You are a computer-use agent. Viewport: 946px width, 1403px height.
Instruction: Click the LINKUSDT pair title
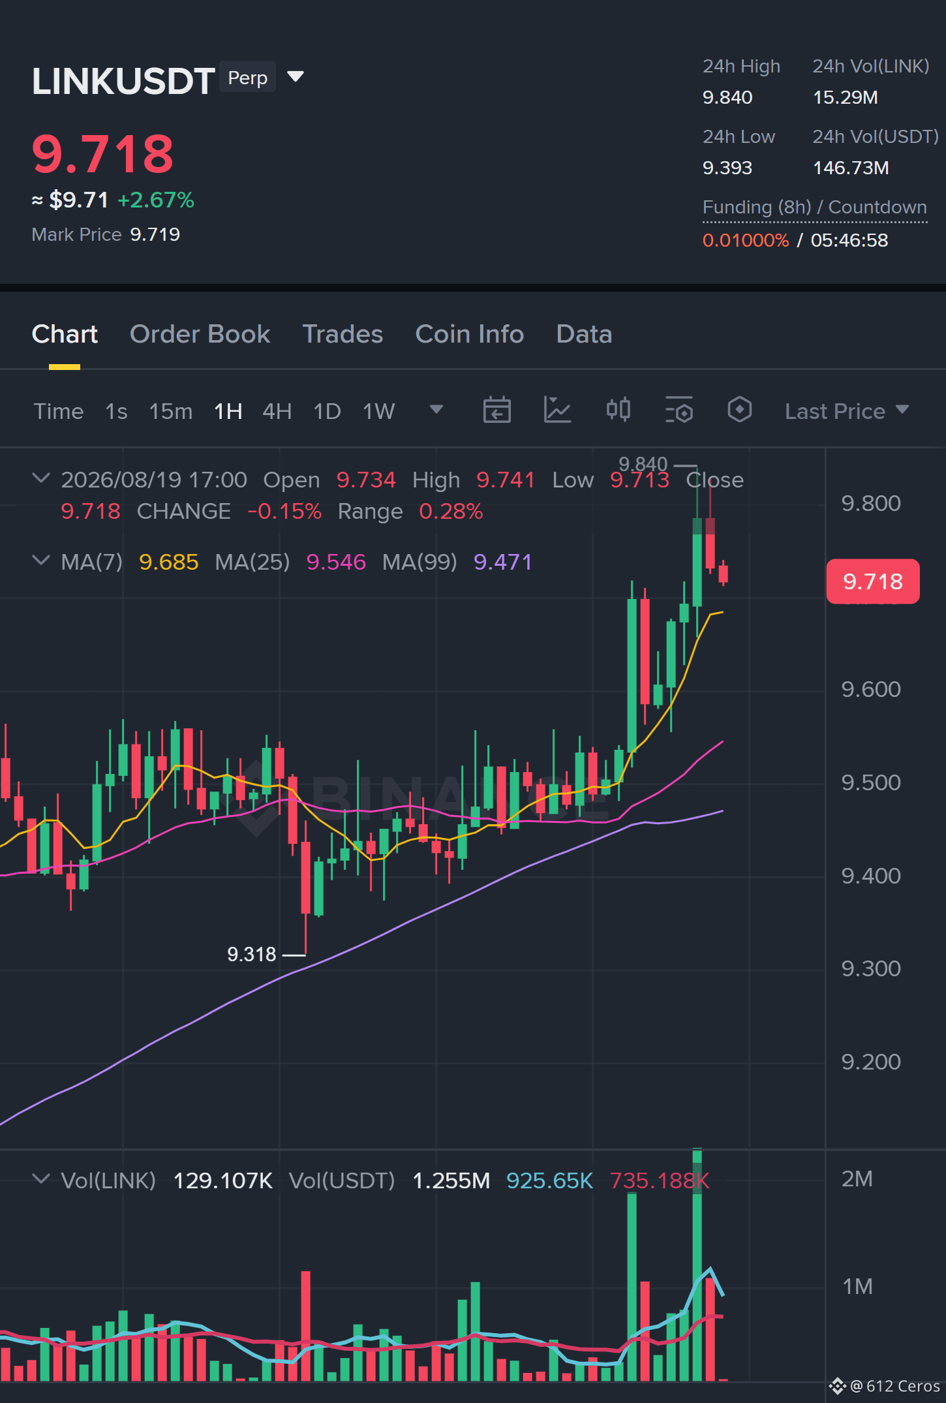[x=123, y=81]
